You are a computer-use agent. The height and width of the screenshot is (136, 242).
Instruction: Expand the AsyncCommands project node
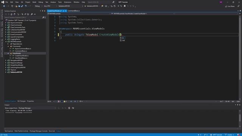6,23
